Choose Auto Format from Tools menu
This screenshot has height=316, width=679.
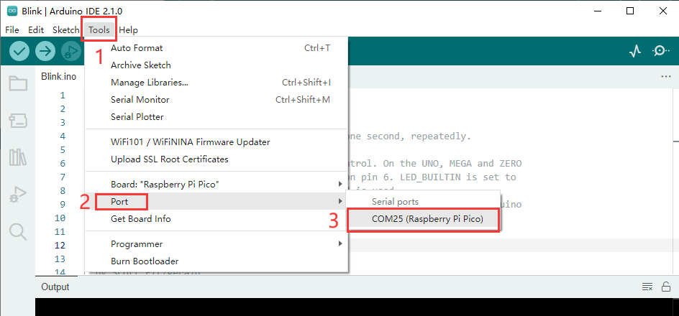pyautogui.click(x=217, y=48)
